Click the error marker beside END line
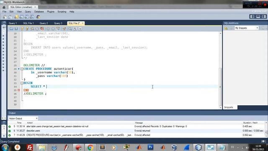Screen dimensions: 268x151 point(19,90)
